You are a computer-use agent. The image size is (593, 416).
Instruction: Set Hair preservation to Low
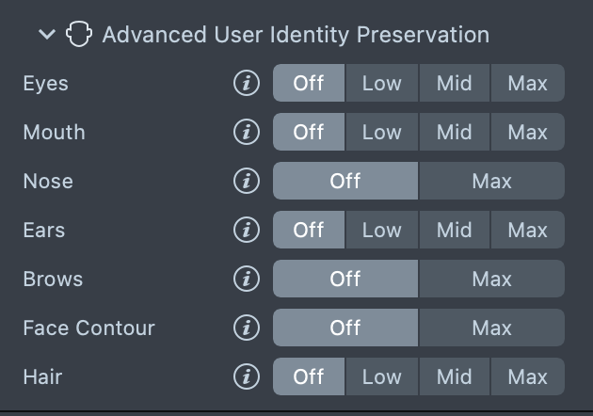[x=381, y=376]
